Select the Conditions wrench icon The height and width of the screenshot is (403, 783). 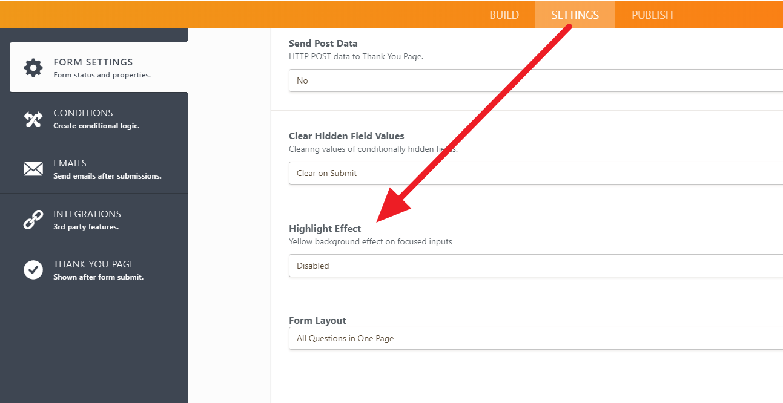[33, 119]
